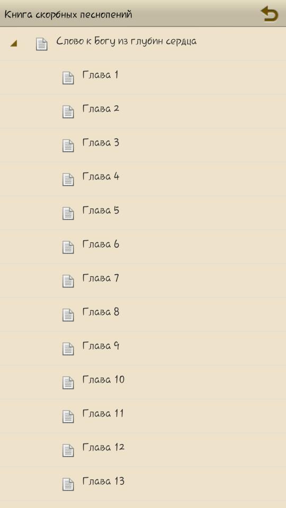
Task: Go to Глава 8
Action: pos(143,314)
